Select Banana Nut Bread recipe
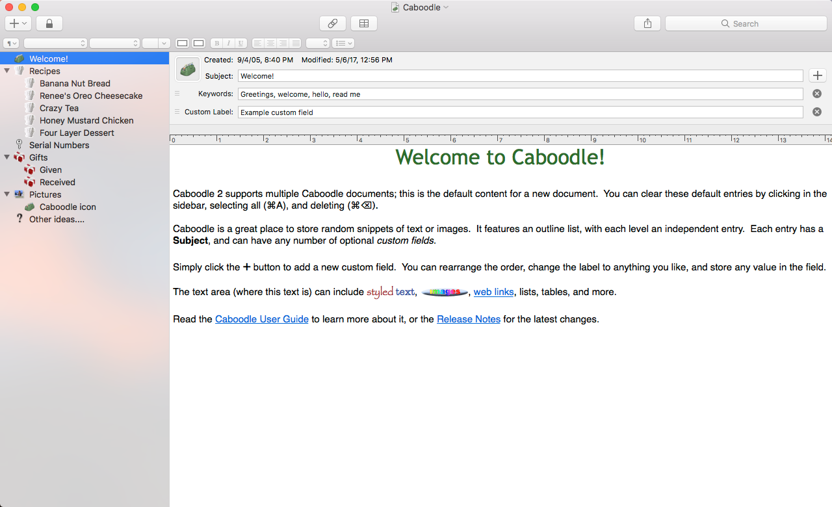Image resolution: width=832 pixels, height=507 pixels. pos(75,83)
